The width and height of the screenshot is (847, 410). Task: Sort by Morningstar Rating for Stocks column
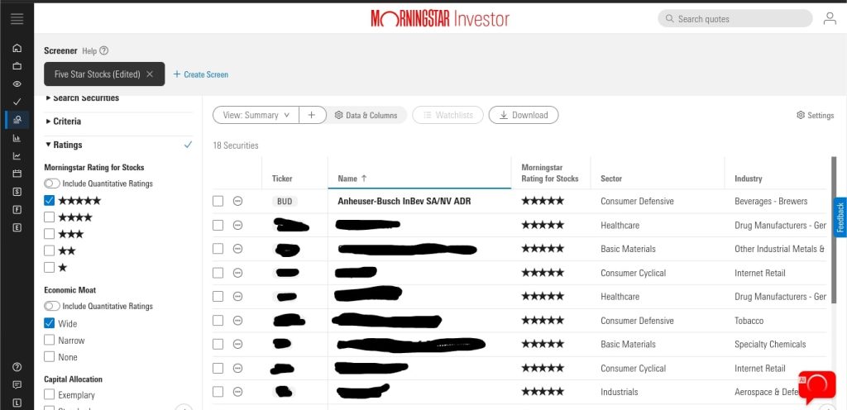pyautogui.click(x=550, y=173)
